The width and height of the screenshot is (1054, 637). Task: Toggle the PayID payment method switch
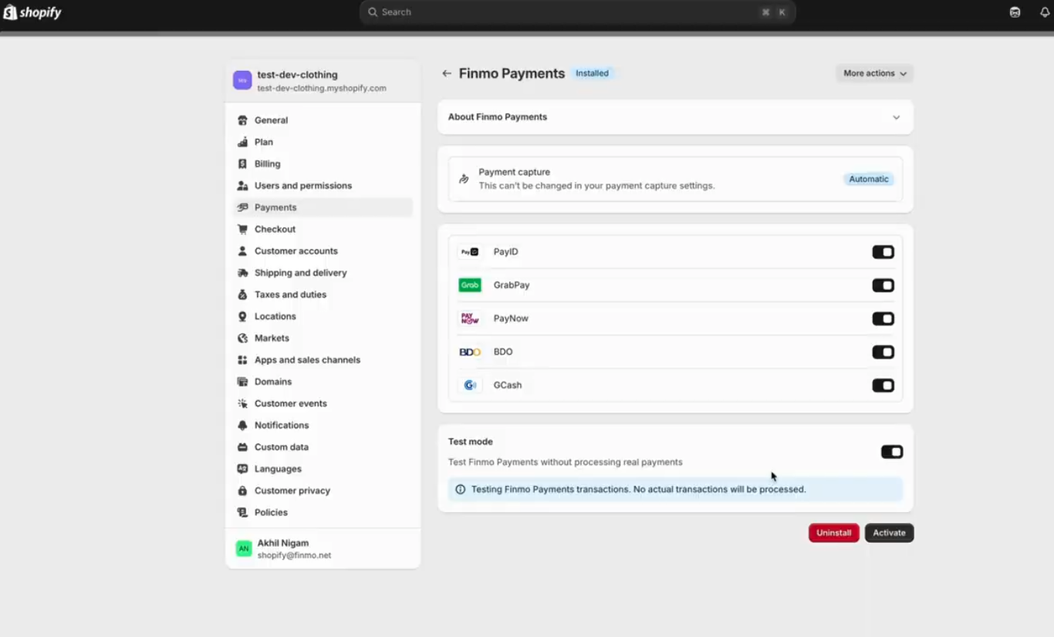(883, 252)
